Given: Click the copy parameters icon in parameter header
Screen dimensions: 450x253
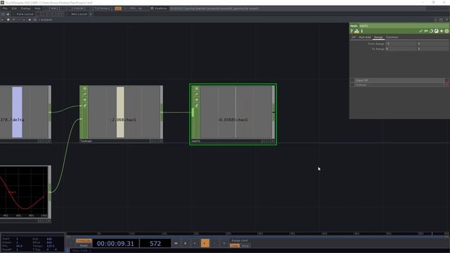Looking at the screenshot, I should click(426, 31).
